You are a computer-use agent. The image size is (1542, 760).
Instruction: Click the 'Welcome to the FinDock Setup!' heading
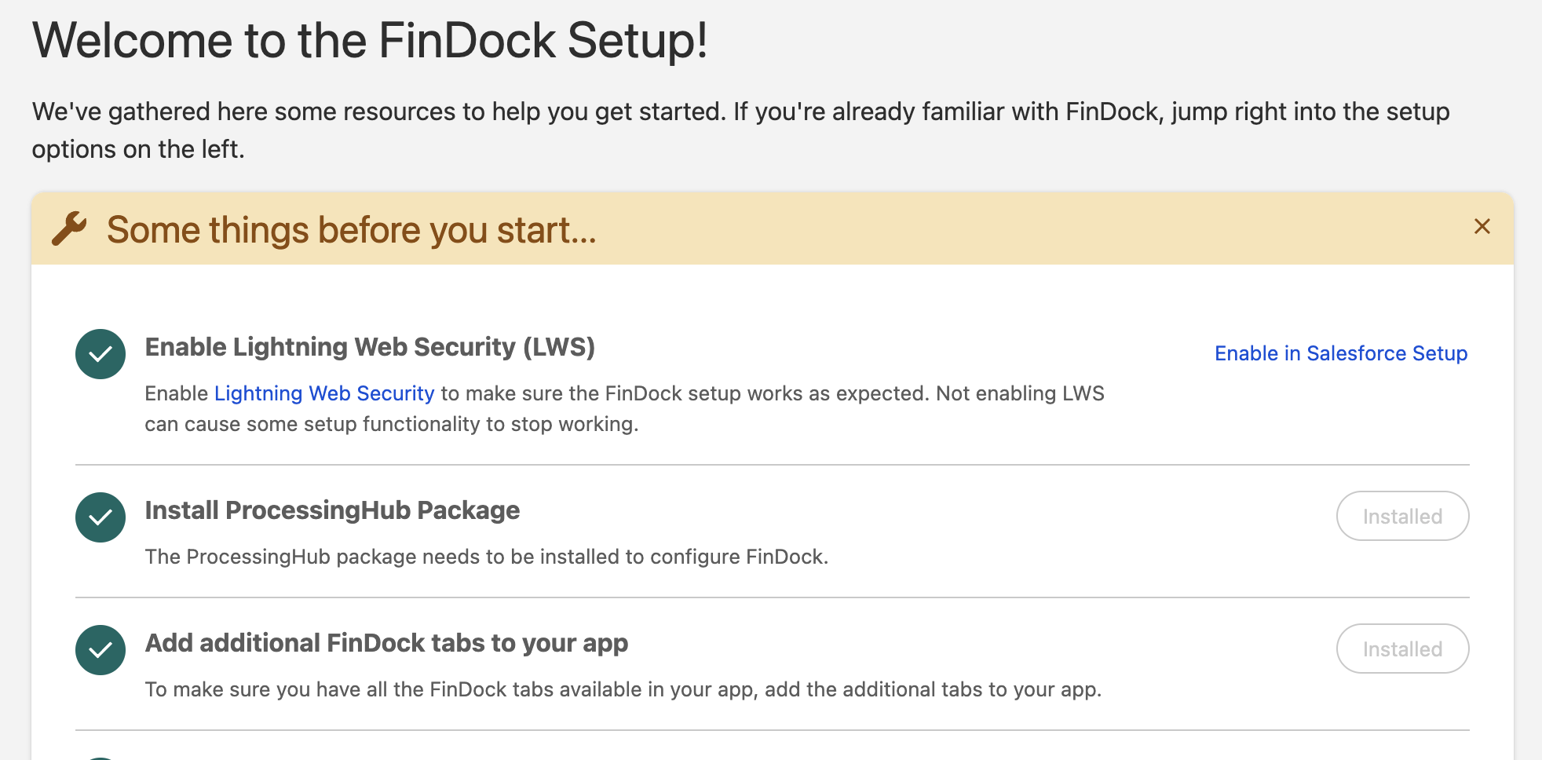[370, 40]
